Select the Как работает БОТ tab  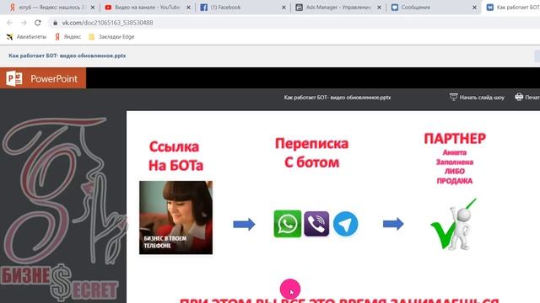coord(512,8)
